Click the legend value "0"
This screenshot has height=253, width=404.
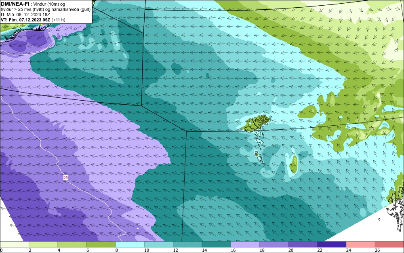1,250
